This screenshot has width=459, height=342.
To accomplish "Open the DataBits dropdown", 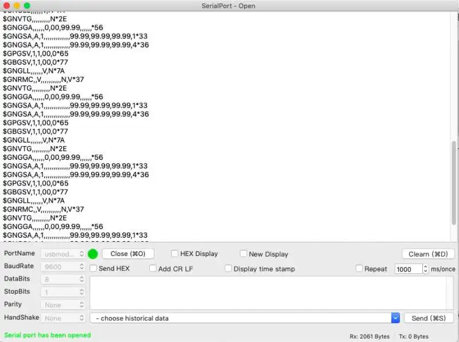I will tap(63, 280).
